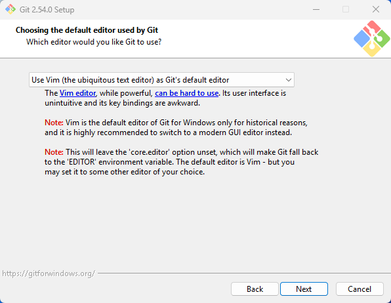This screenshot has width=391, height=303.
Task: Abort the installation with the Cancel button
Action: (360, 289)
